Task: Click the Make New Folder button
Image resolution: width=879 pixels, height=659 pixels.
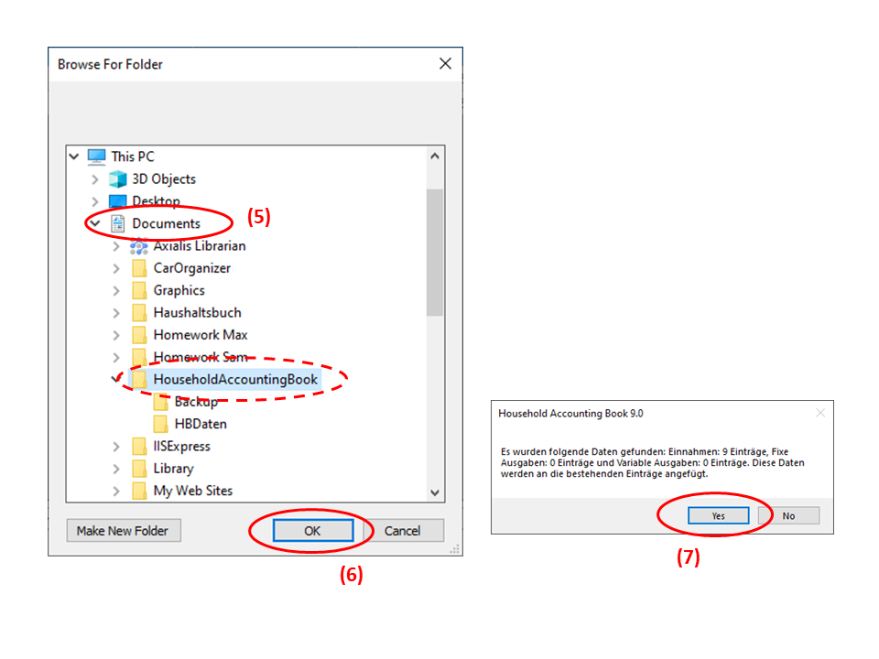Action: coord(124,531)
